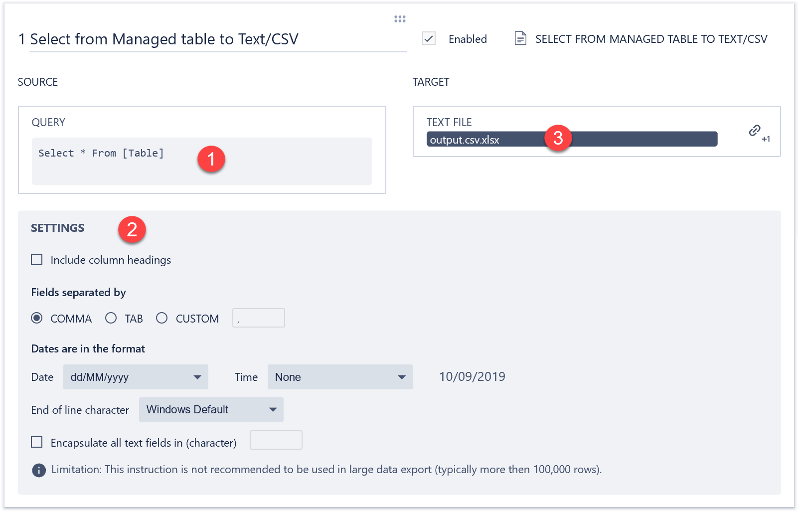Click the output.csv.xlsx target file field

(498, 140)
